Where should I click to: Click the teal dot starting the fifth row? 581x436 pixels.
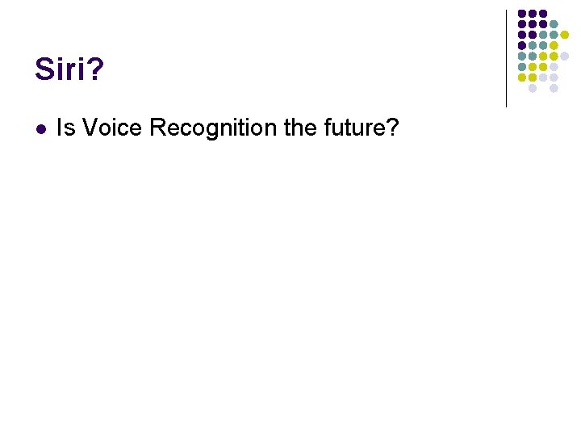click(522, 57)
